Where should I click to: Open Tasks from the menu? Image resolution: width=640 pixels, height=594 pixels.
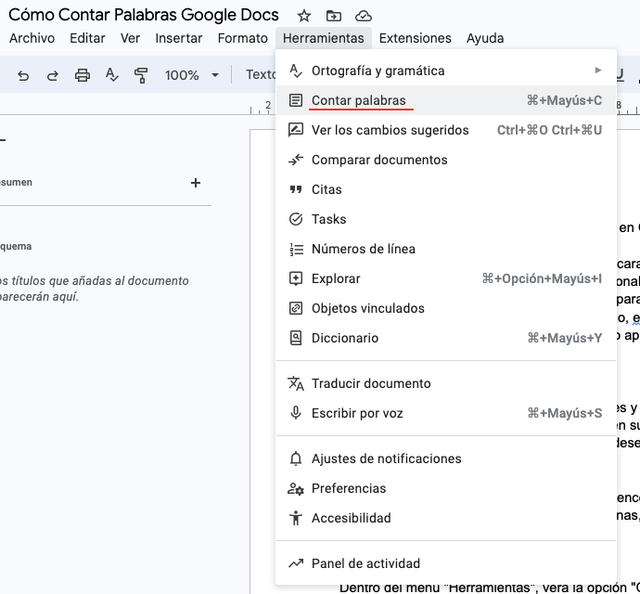coord(446,219)
